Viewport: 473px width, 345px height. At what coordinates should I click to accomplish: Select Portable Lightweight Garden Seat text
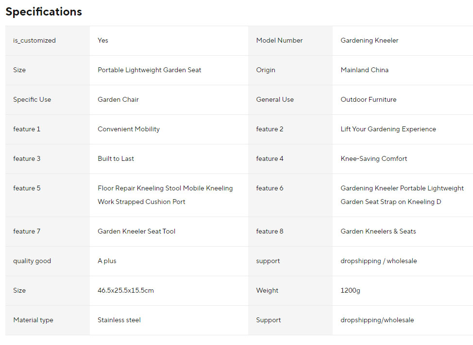point(149,70)
